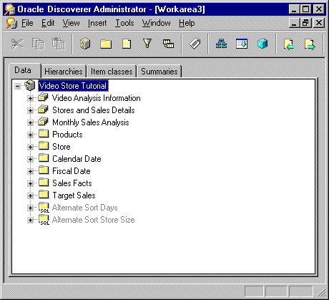Select the Alternate Sort Days label
The image size is (329, 300).
[84, 208]
